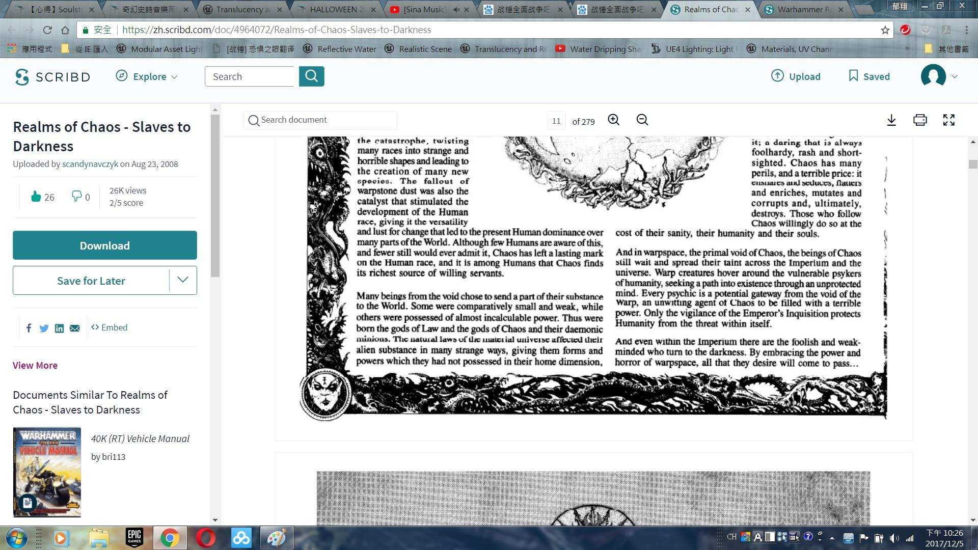Bookmark this page with star icon
This screenshot has height=550, width=978.
click(x=885, y=30)
